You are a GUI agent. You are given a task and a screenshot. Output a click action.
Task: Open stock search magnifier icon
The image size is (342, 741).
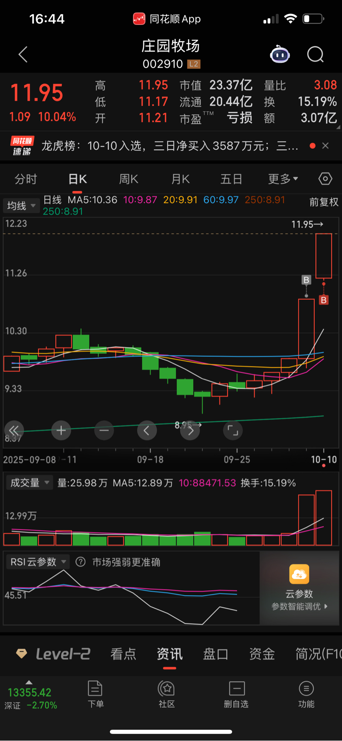click(315, 54)
